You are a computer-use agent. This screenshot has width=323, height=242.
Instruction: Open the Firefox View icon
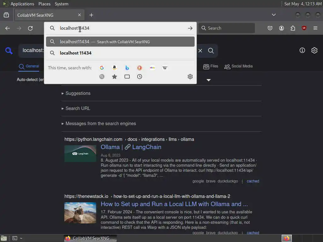6,15
